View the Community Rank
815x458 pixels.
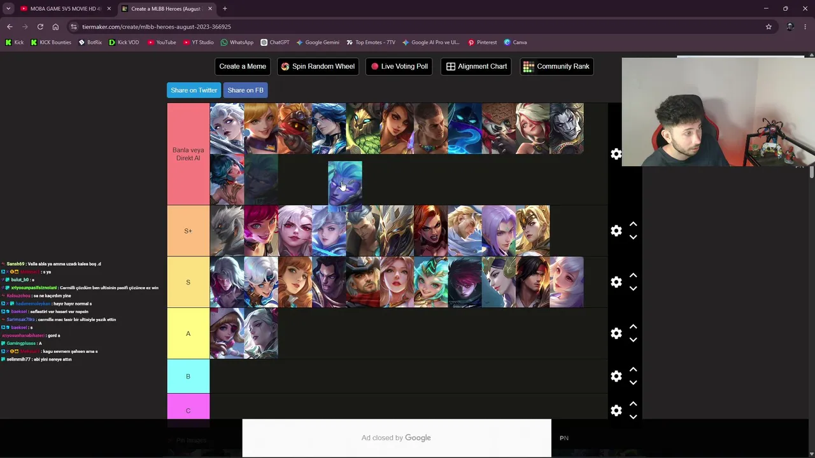(557, 66)
